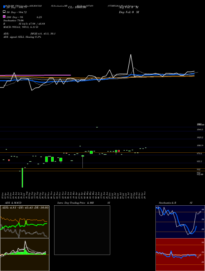Click the 'Stochastics & R' panel title

167,203
